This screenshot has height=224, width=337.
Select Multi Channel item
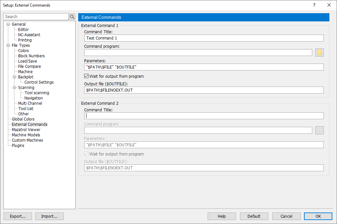point(30,103)
